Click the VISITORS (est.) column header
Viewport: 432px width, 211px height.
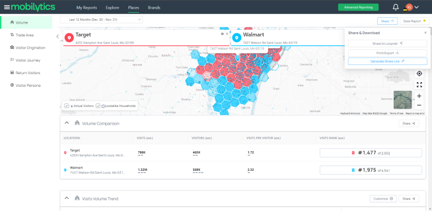[x=202, y=138]
